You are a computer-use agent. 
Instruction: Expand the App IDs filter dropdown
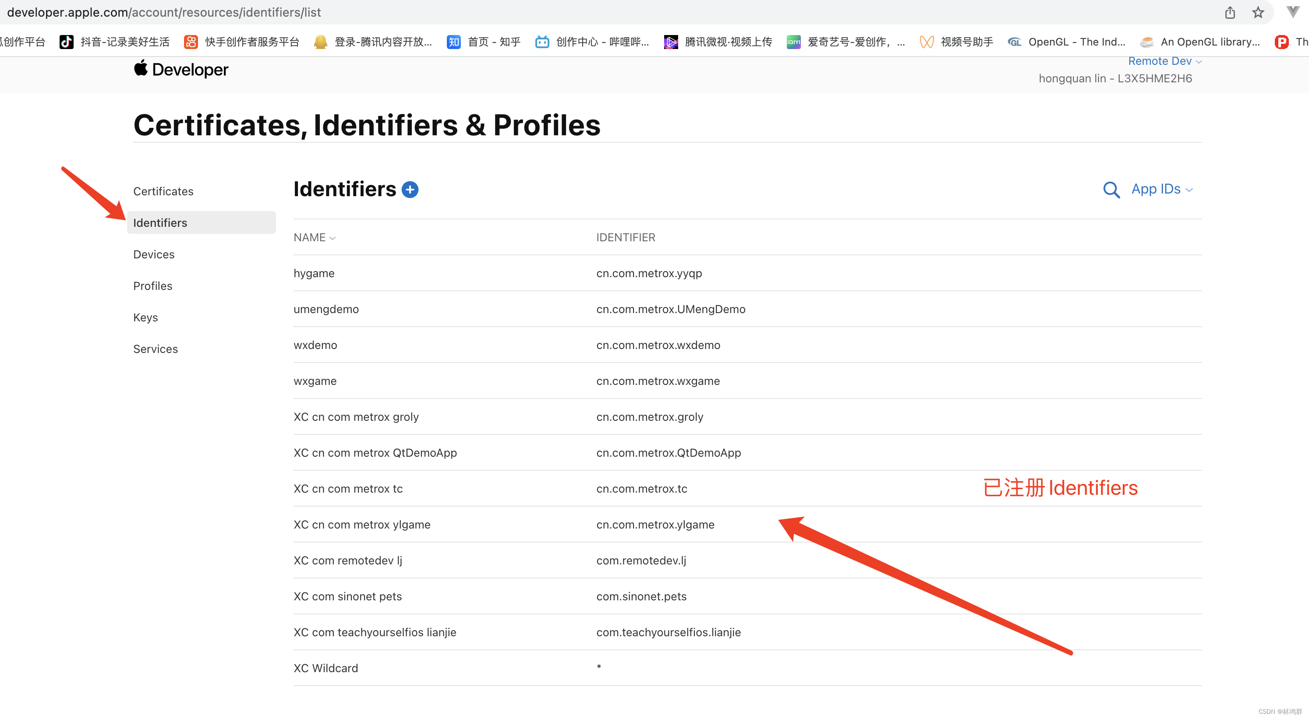pyautogui.click(x=1162, y=189)
